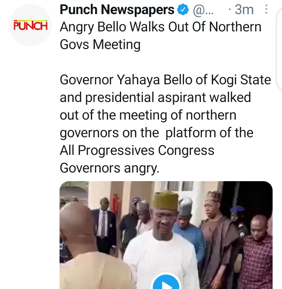Click the 'Governor Yahaya Bello of Kogi State' line
This screenshot has width=282, height=289.
point(165,80)
